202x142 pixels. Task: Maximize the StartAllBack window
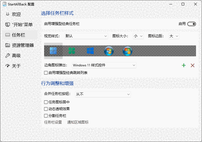183,4
